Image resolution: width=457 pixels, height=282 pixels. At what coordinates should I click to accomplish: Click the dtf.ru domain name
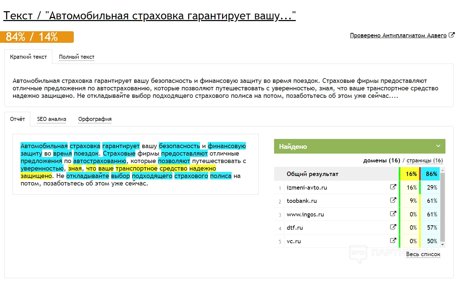295,228
